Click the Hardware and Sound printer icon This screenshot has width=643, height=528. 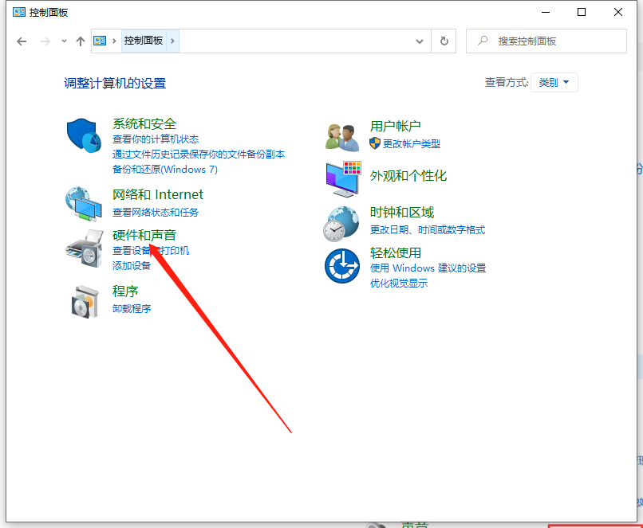click(84, 248)
